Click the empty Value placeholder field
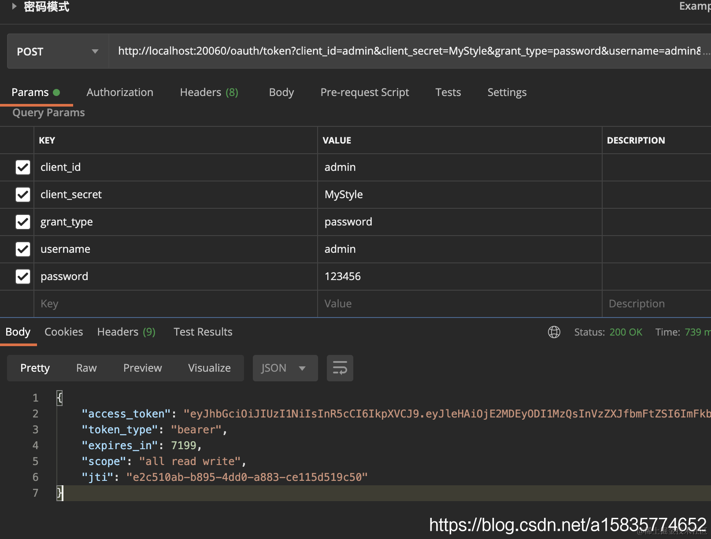 pyautogui.click(x=460, y=304)
